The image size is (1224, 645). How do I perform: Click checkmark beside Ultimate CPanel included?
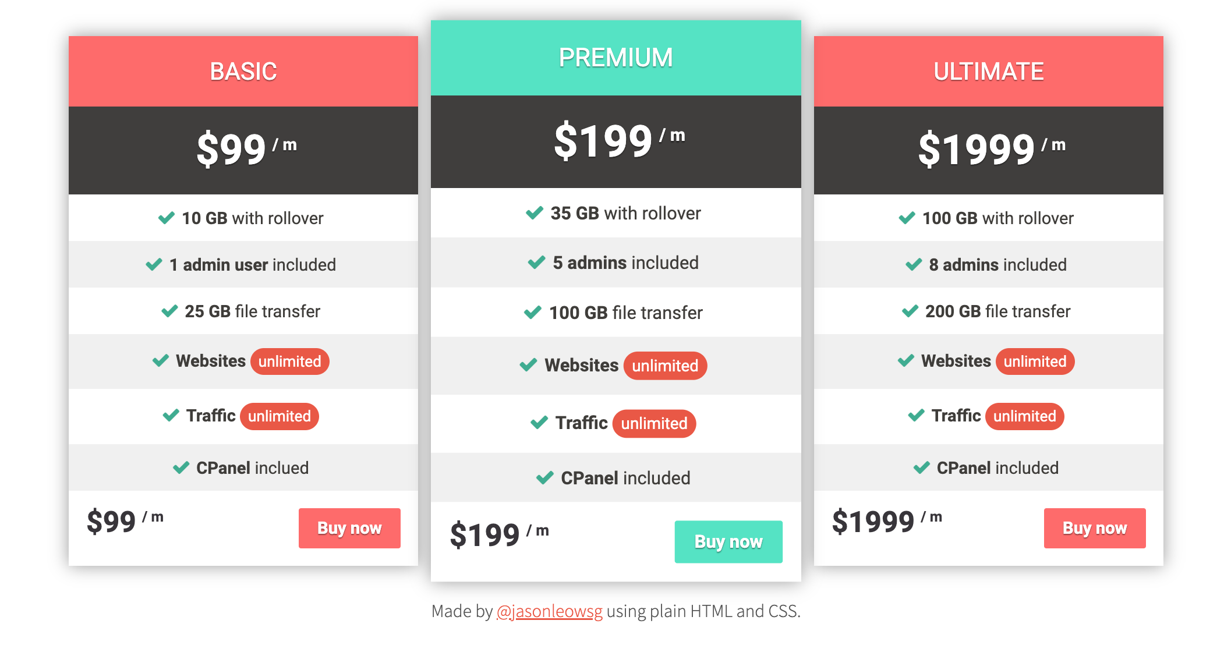click(x=922, y=468)
